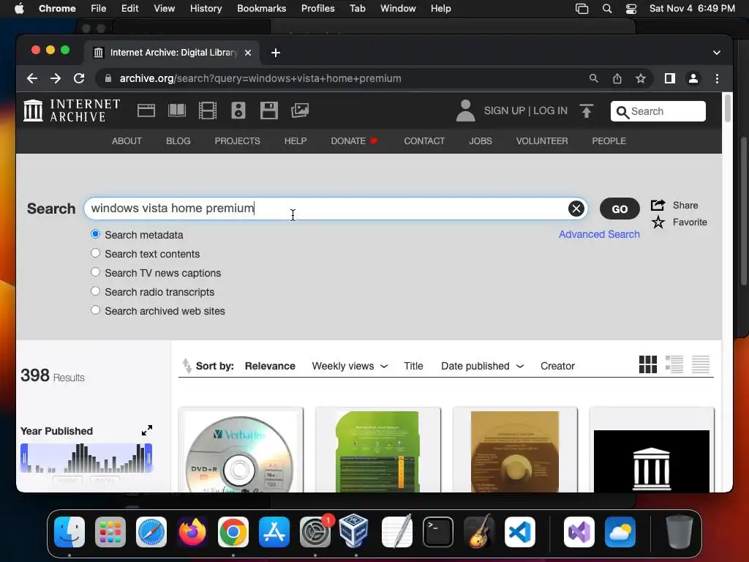The width and height of the screenshot is (749, 562).
Task: Toggle sort direction arrows icon
Action: coord(187,366)
